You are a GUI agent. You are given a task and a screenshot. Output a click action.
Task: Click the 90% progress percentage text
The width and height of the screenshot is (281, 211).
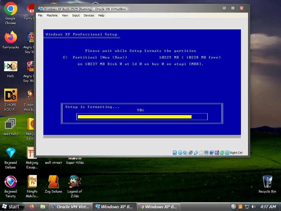[140, 110]
